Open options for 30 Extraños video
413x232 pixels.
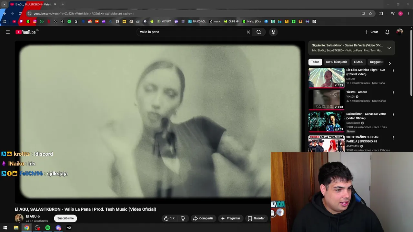coord(393,138)
